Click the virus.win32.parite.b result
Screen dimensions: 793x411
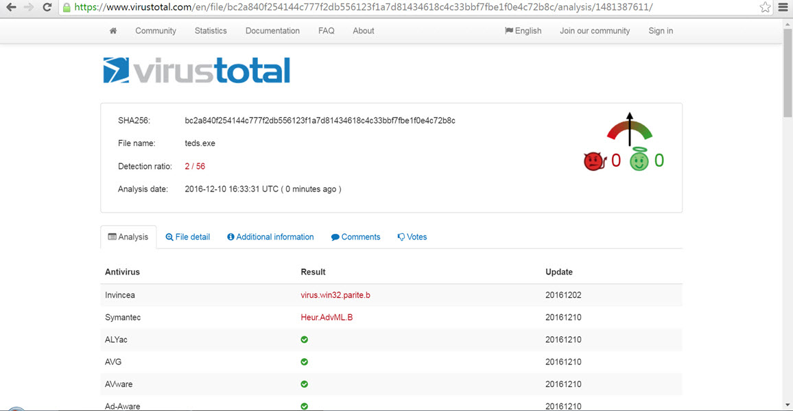click(335, 295)
